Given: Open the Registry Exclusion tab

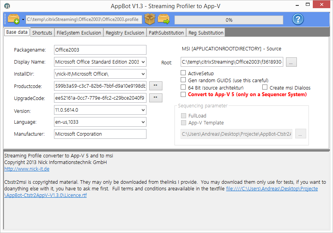Looking at the screenshot, I should pyautogui.click(x=125, y=33).
